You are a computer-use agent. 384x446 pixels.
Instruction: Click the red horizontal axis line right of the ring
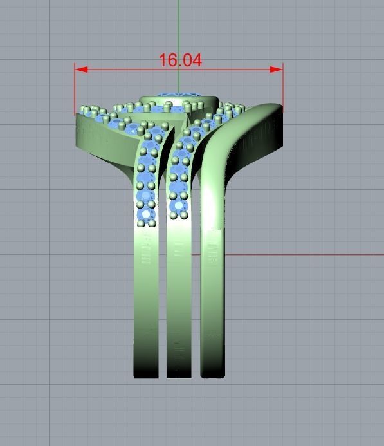pos(304,255)
